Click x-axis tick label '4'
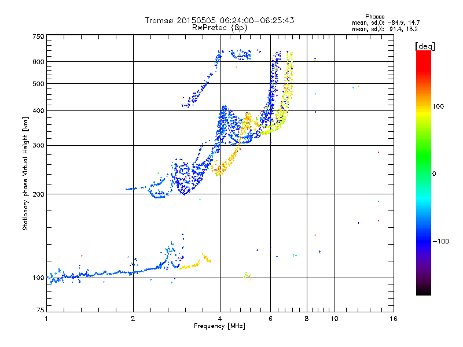The image size is (463, 347). click(x=220, y=319)
